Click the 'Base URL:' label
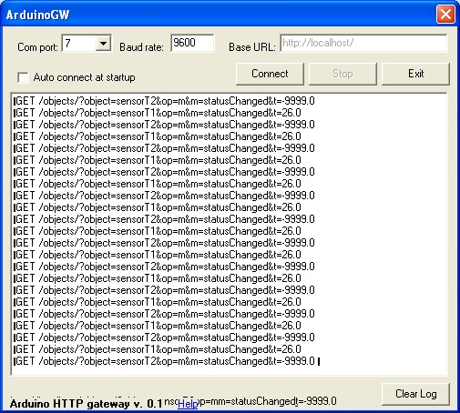 pos(252,47)
